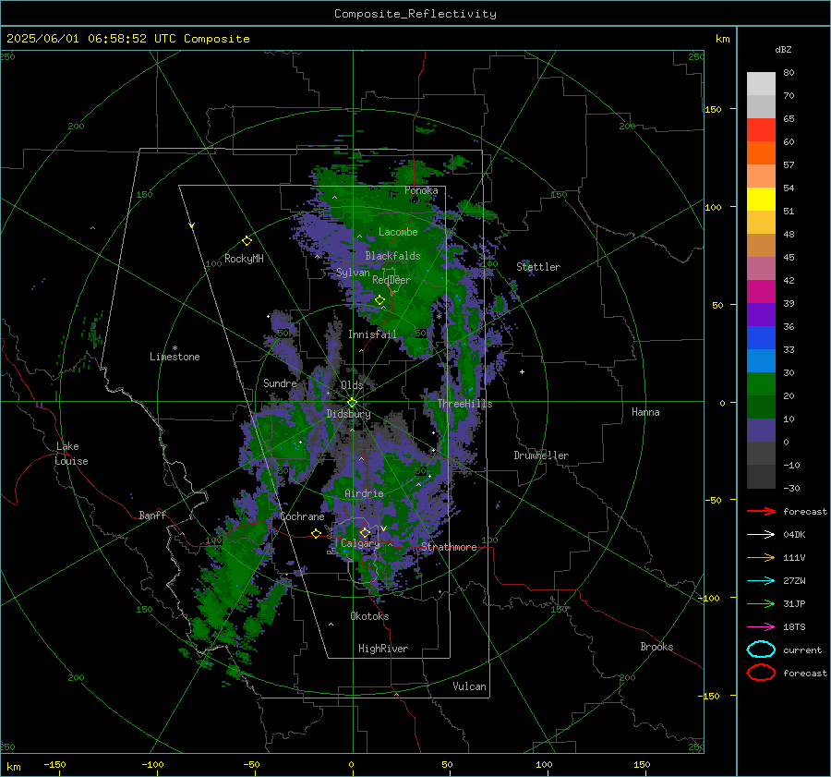Screen dimensions: 831x777
Task: Click the cyan 27ZW arrow icon
Action: [x=761, y=581]
